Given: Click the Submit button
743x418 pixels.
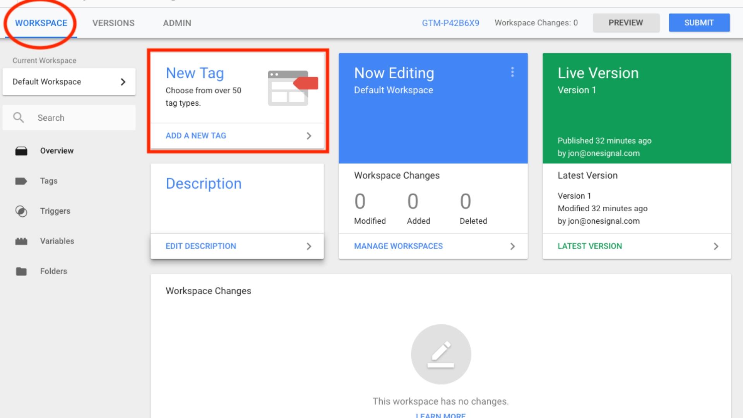Looking at the screenshot, I should 699,22.
